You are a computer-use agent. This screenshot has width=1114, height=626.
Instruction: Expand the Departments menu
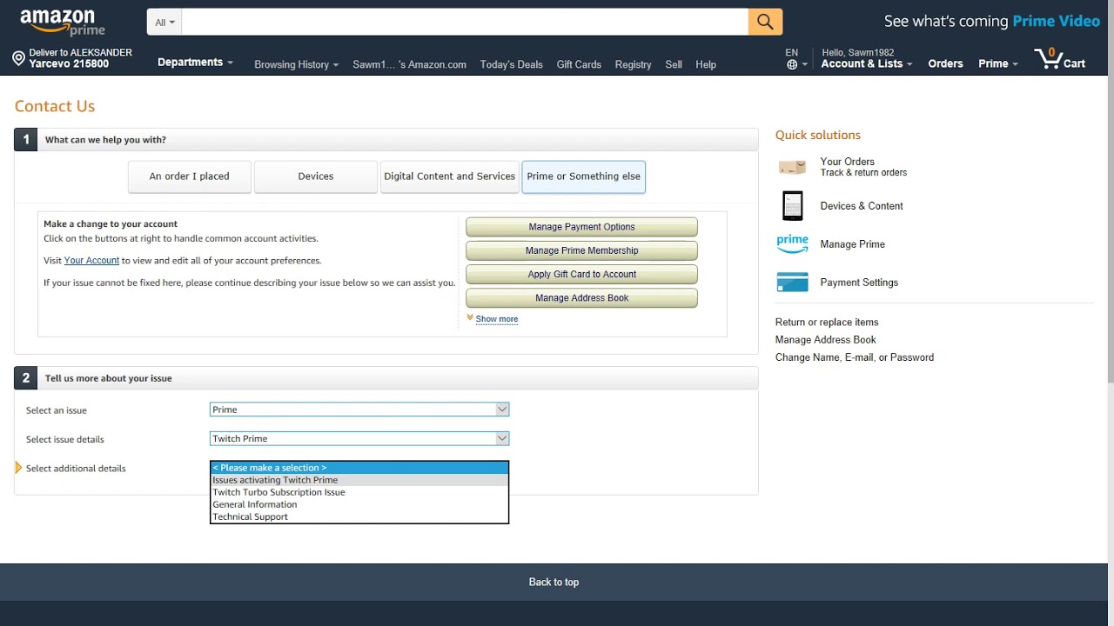coord(195,63)
